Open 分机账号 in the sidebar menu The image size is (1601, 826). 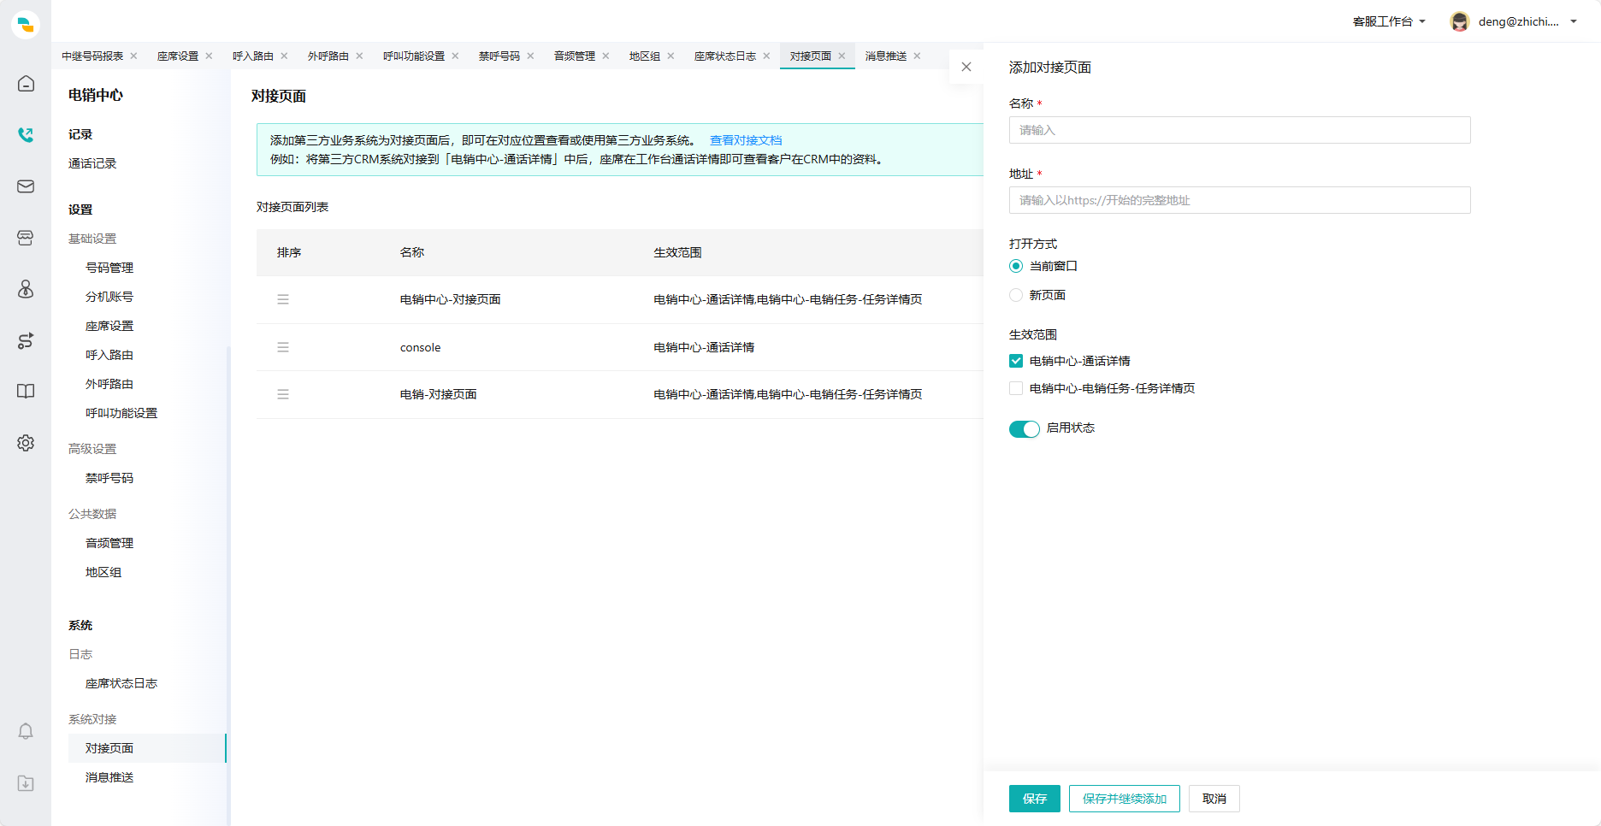coord(109,297)
